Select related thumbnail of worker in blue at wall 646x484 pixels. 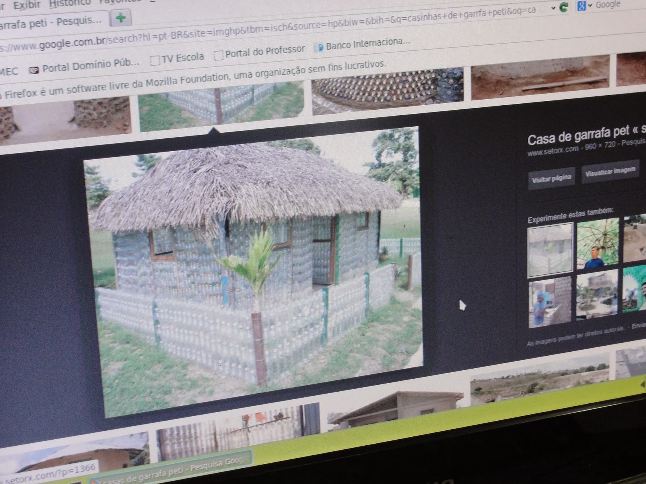(551, 302)
